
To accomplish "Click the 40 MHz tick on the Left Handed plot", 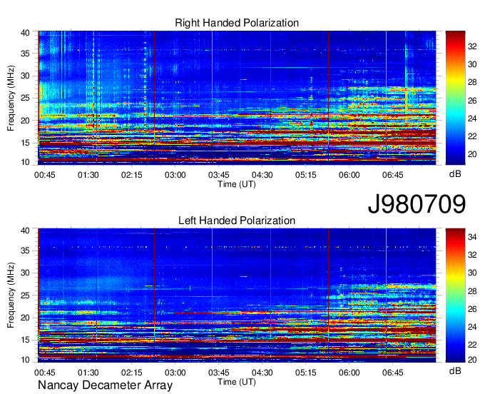I will [x=25, y=231].
